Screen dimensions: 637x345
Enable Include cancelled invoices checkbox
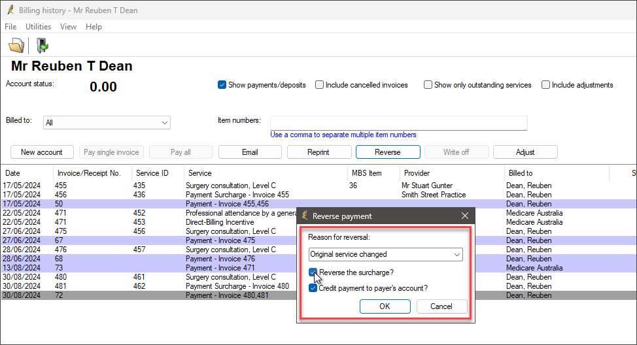320,85
